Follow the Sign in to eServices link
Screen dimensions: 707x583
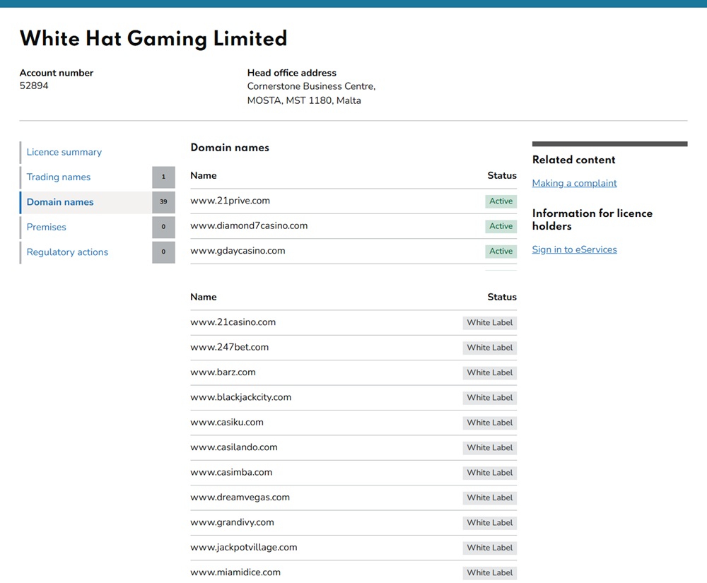[x=574, y=249]
